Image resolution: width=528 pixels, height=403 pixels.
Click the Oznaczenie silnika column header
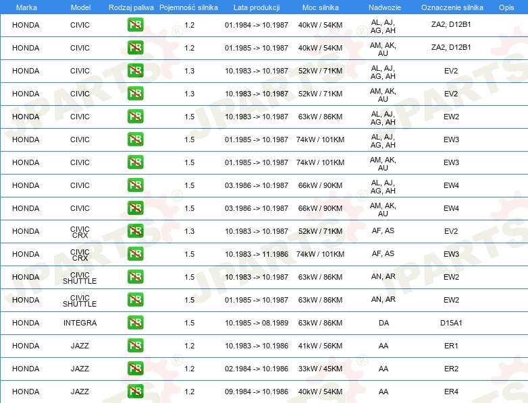452,7
